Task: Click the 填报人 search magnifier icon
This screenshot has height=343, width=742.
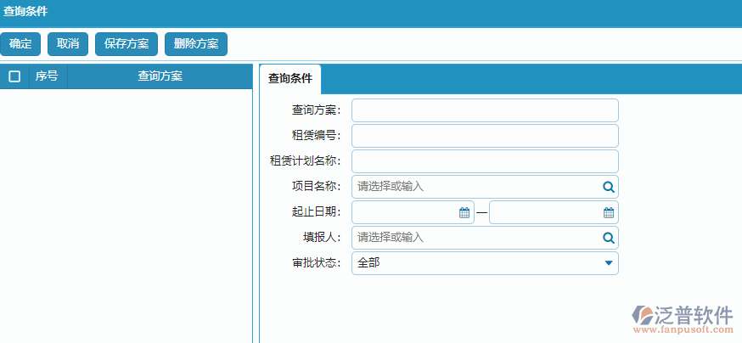Action: [x=608, y=238]
